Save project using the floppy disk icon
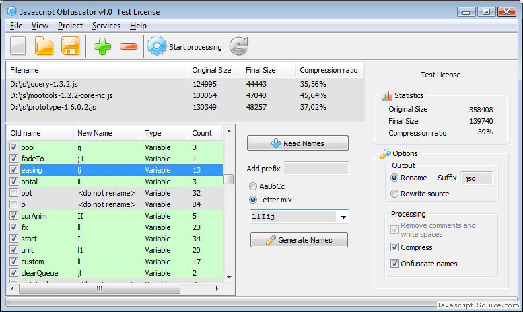Viewport: 523px width, 312px height. pos(71,46)
